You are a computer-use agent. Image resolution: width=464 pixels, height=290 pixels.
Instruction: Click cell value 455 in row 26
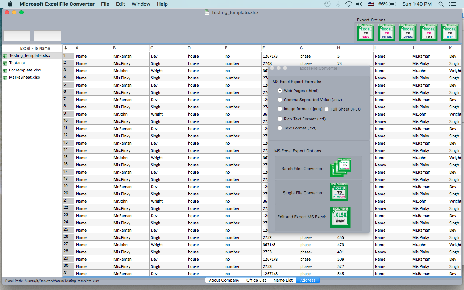355,237
